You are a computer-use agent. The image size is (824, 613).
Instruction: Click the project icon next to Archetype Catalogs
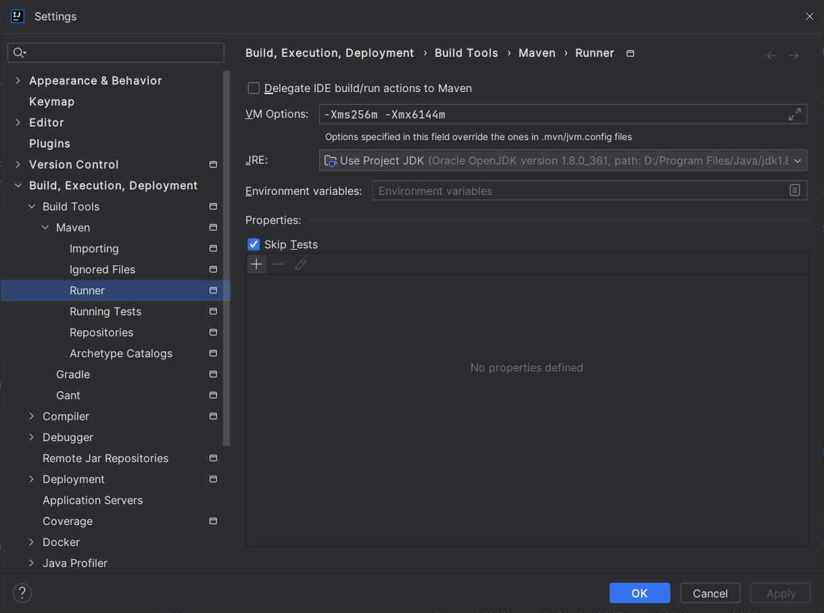(x=213, y=353)
